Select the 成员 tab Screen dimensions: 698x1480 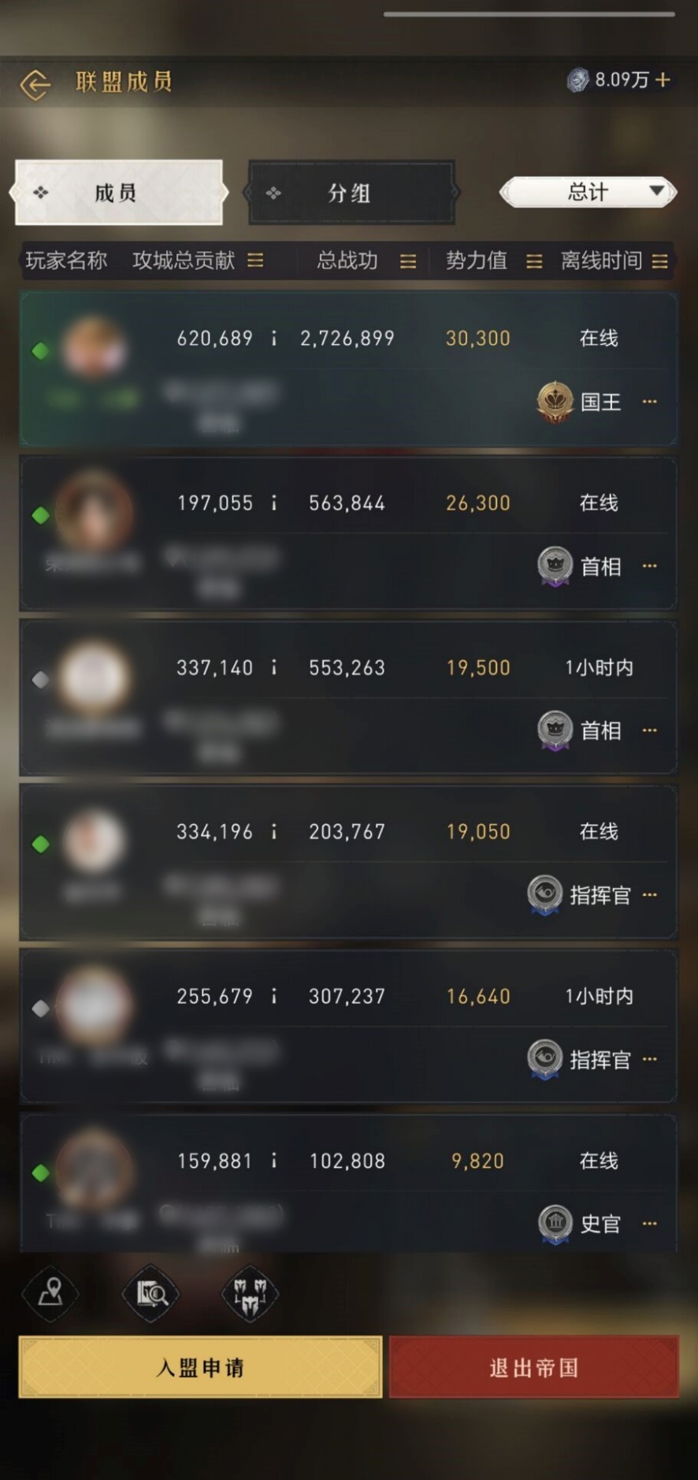pyautogui.click(x=119, y=192)
